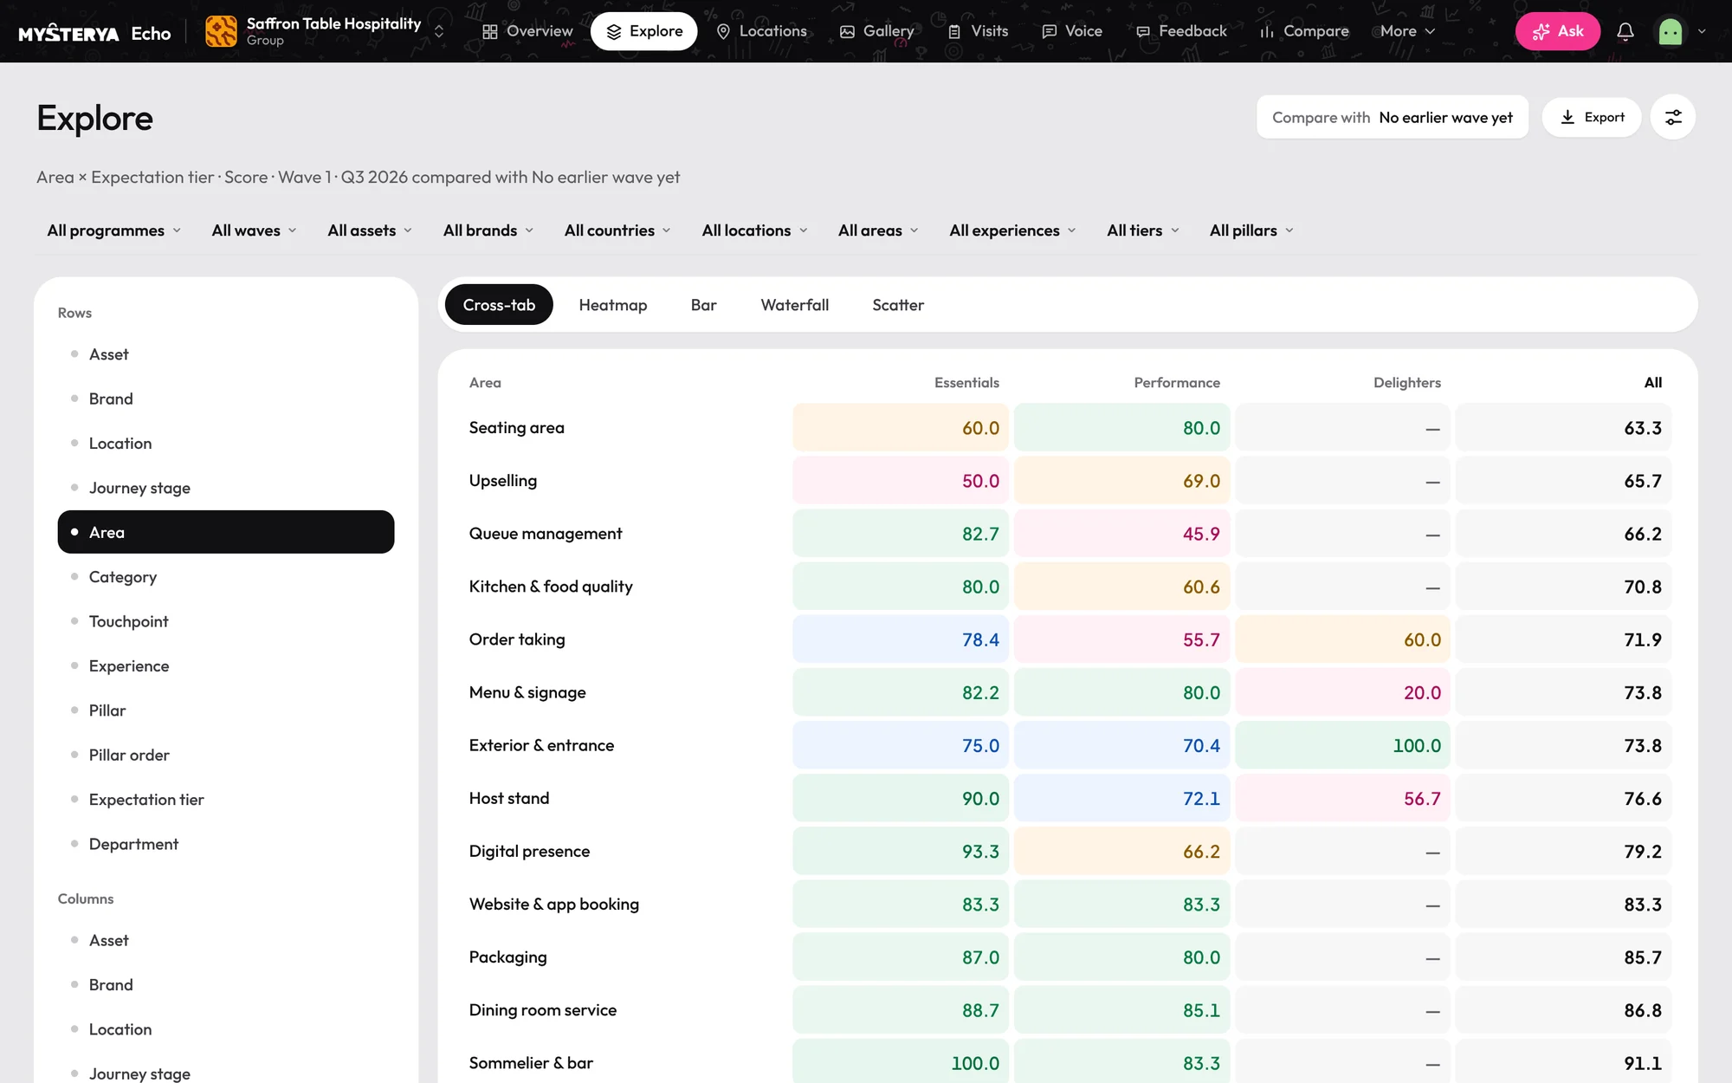
Task: Open the All programmes filter
Action: 114,230
